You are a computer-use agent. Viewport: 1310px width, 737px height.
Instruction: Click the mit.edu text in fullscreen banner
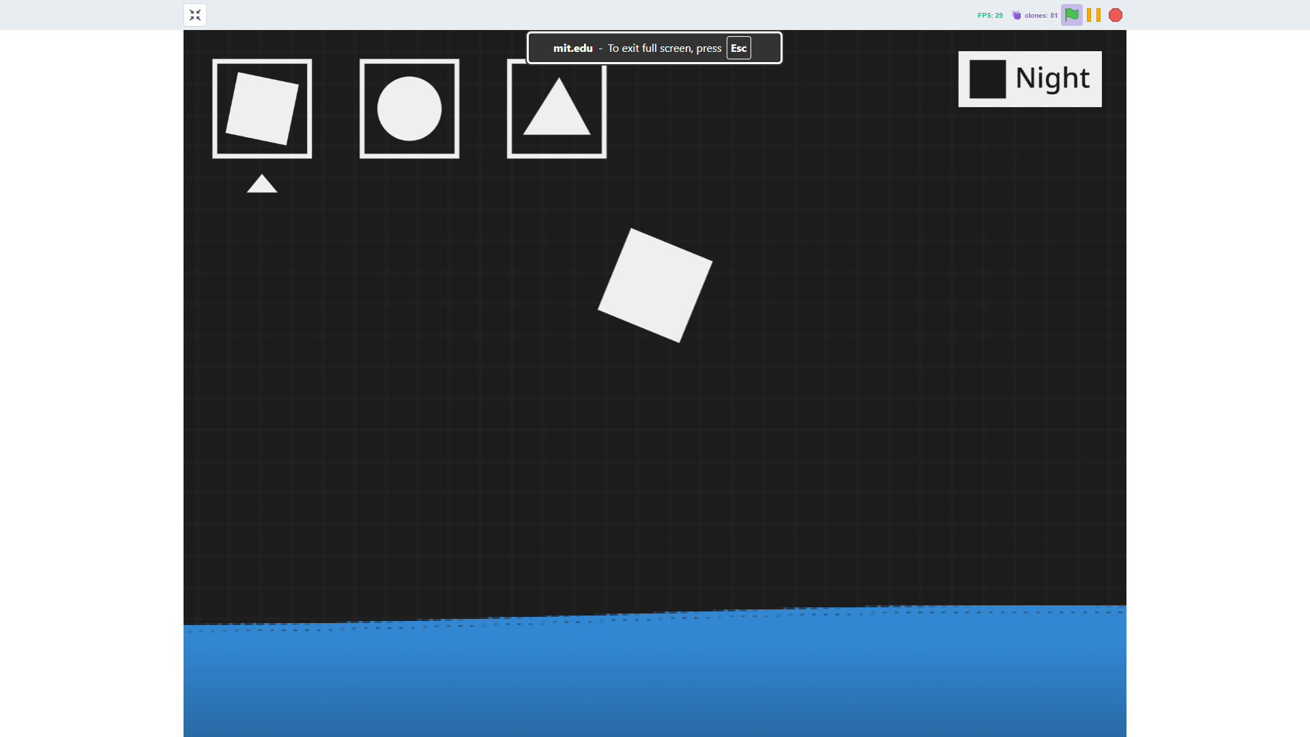click(x=572, y=48)
